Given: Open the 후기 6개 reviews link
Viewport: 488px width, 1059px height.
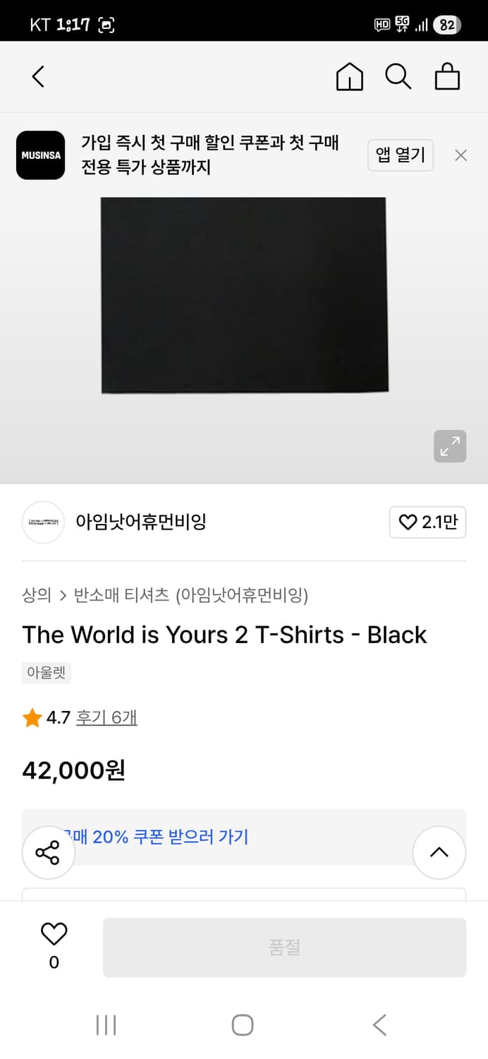Looking at the screenshot, I should (106, 717).
